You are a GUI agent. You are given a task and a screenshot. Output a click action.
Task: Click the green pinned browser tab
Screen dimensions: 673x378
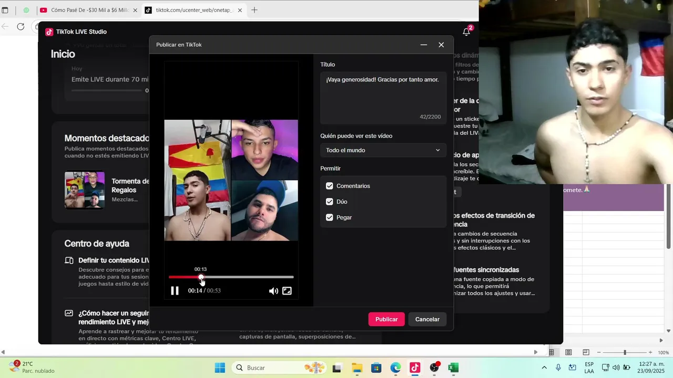point(26,10)
